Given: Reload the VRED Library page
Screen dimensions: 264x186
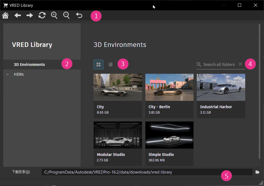Looking at the screenshot, I should point(42,15).
